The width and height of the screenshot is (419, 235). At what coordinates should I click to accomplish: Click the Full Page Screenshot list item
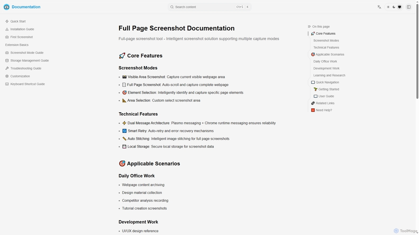tap(175, 85)
